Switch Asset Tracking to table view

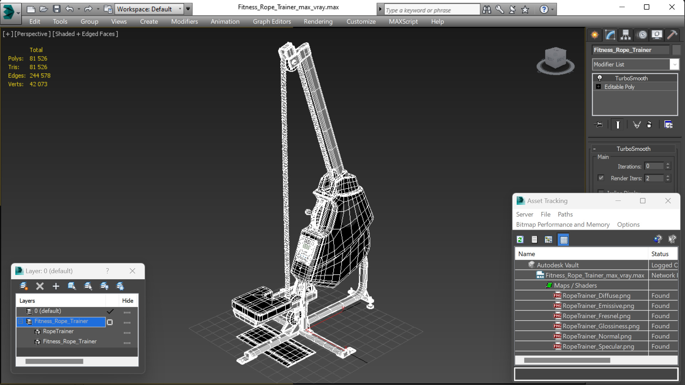563,240
